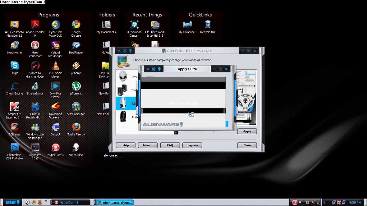Open Uniblue RegistryBooster icon
367x206 pixels.
pyautogui.click(x=35, y=111)
